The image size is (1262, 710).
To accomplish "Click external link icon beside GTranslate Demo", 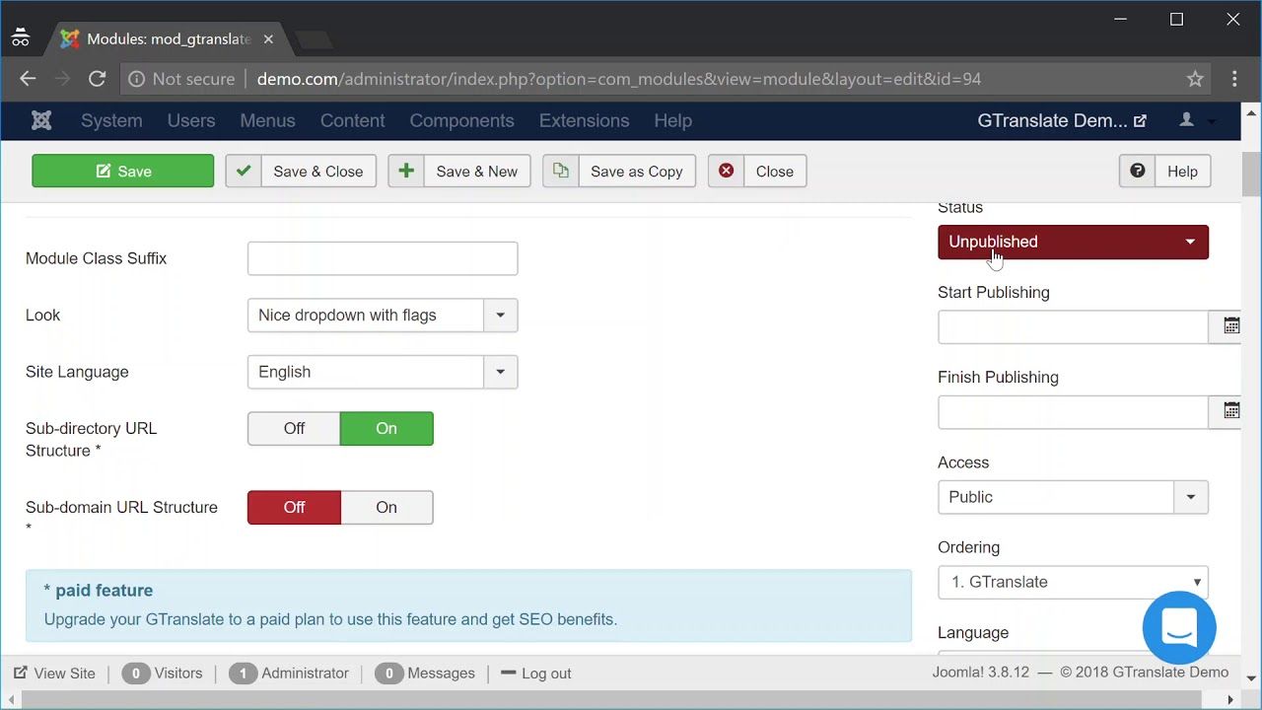I will pos(1140,120).
